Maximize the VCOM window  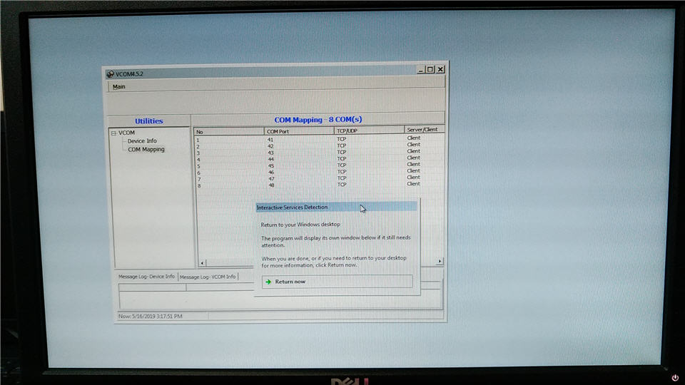click(430, 69)
